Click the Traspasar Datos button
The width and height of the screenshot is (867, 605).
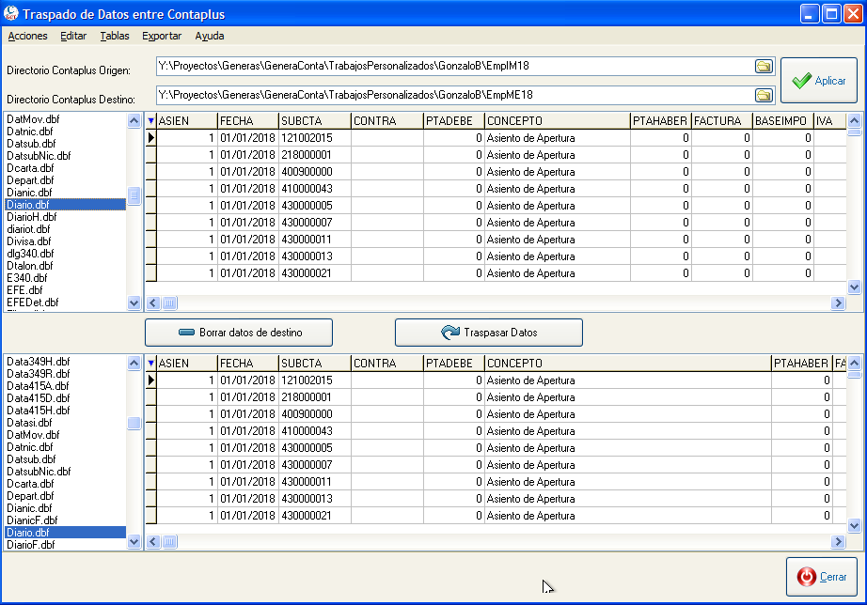489,333
